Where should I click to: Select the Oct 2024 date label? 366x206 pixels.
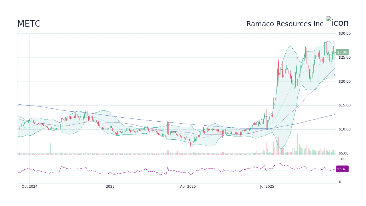click(29, 186)
